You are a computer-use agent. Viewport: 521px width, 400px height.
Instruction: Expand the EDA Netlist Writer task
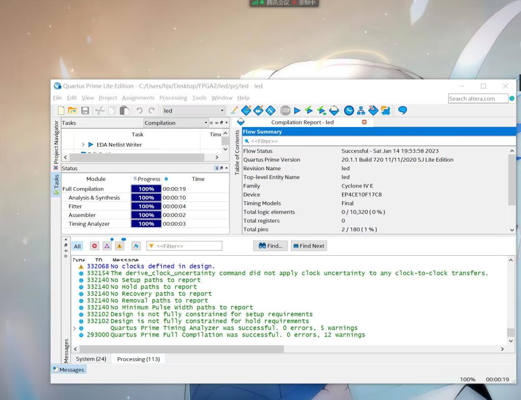83,145
